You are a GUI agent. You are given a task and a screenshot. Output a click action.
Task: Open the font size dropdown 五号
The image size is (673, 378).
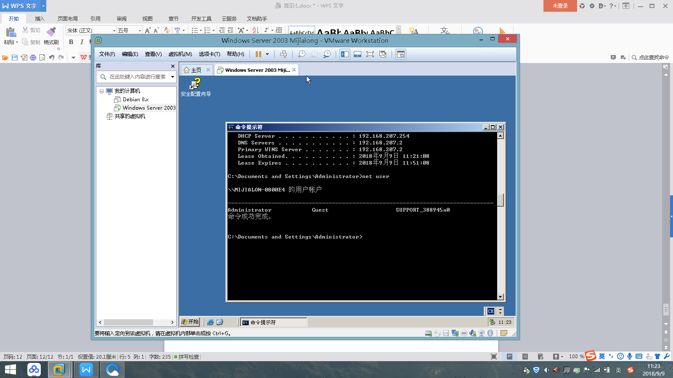point(140,31)
